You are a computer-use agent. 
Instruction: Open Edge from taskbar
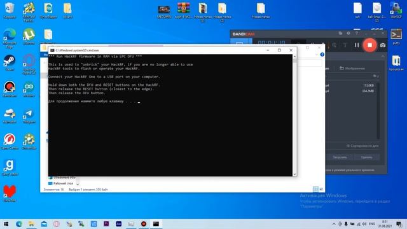pos(18,224)
